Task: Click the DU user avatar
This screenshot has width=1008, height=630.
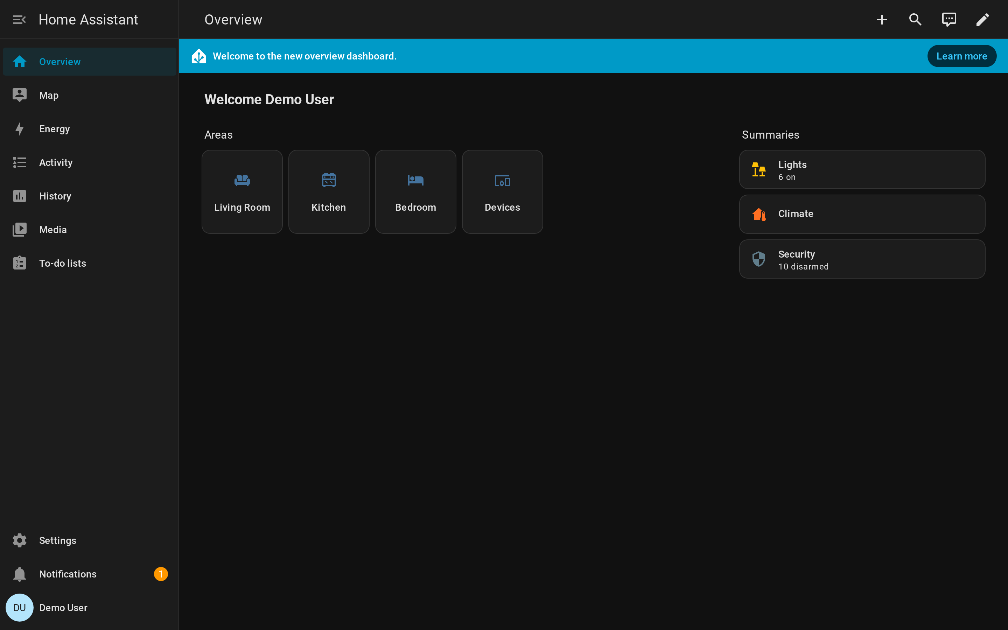Action: point(20,608)
